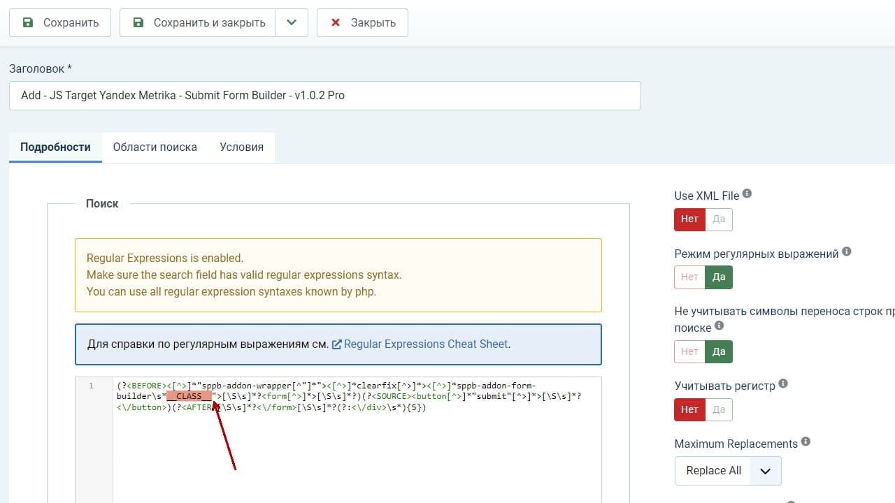Expand the Сохранить и закрыть arrow menu
This screenshot has height=503, width=895.
(x=292, y=22)
